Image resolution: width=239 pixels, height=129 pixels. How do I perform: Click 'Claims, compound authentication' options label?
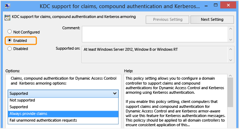point(63,81)
